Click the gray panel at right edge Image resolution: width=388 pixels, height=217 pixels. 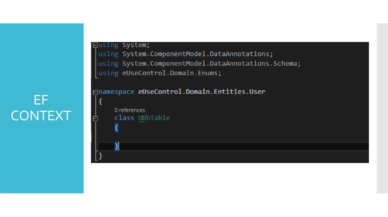tap(382, 108)
